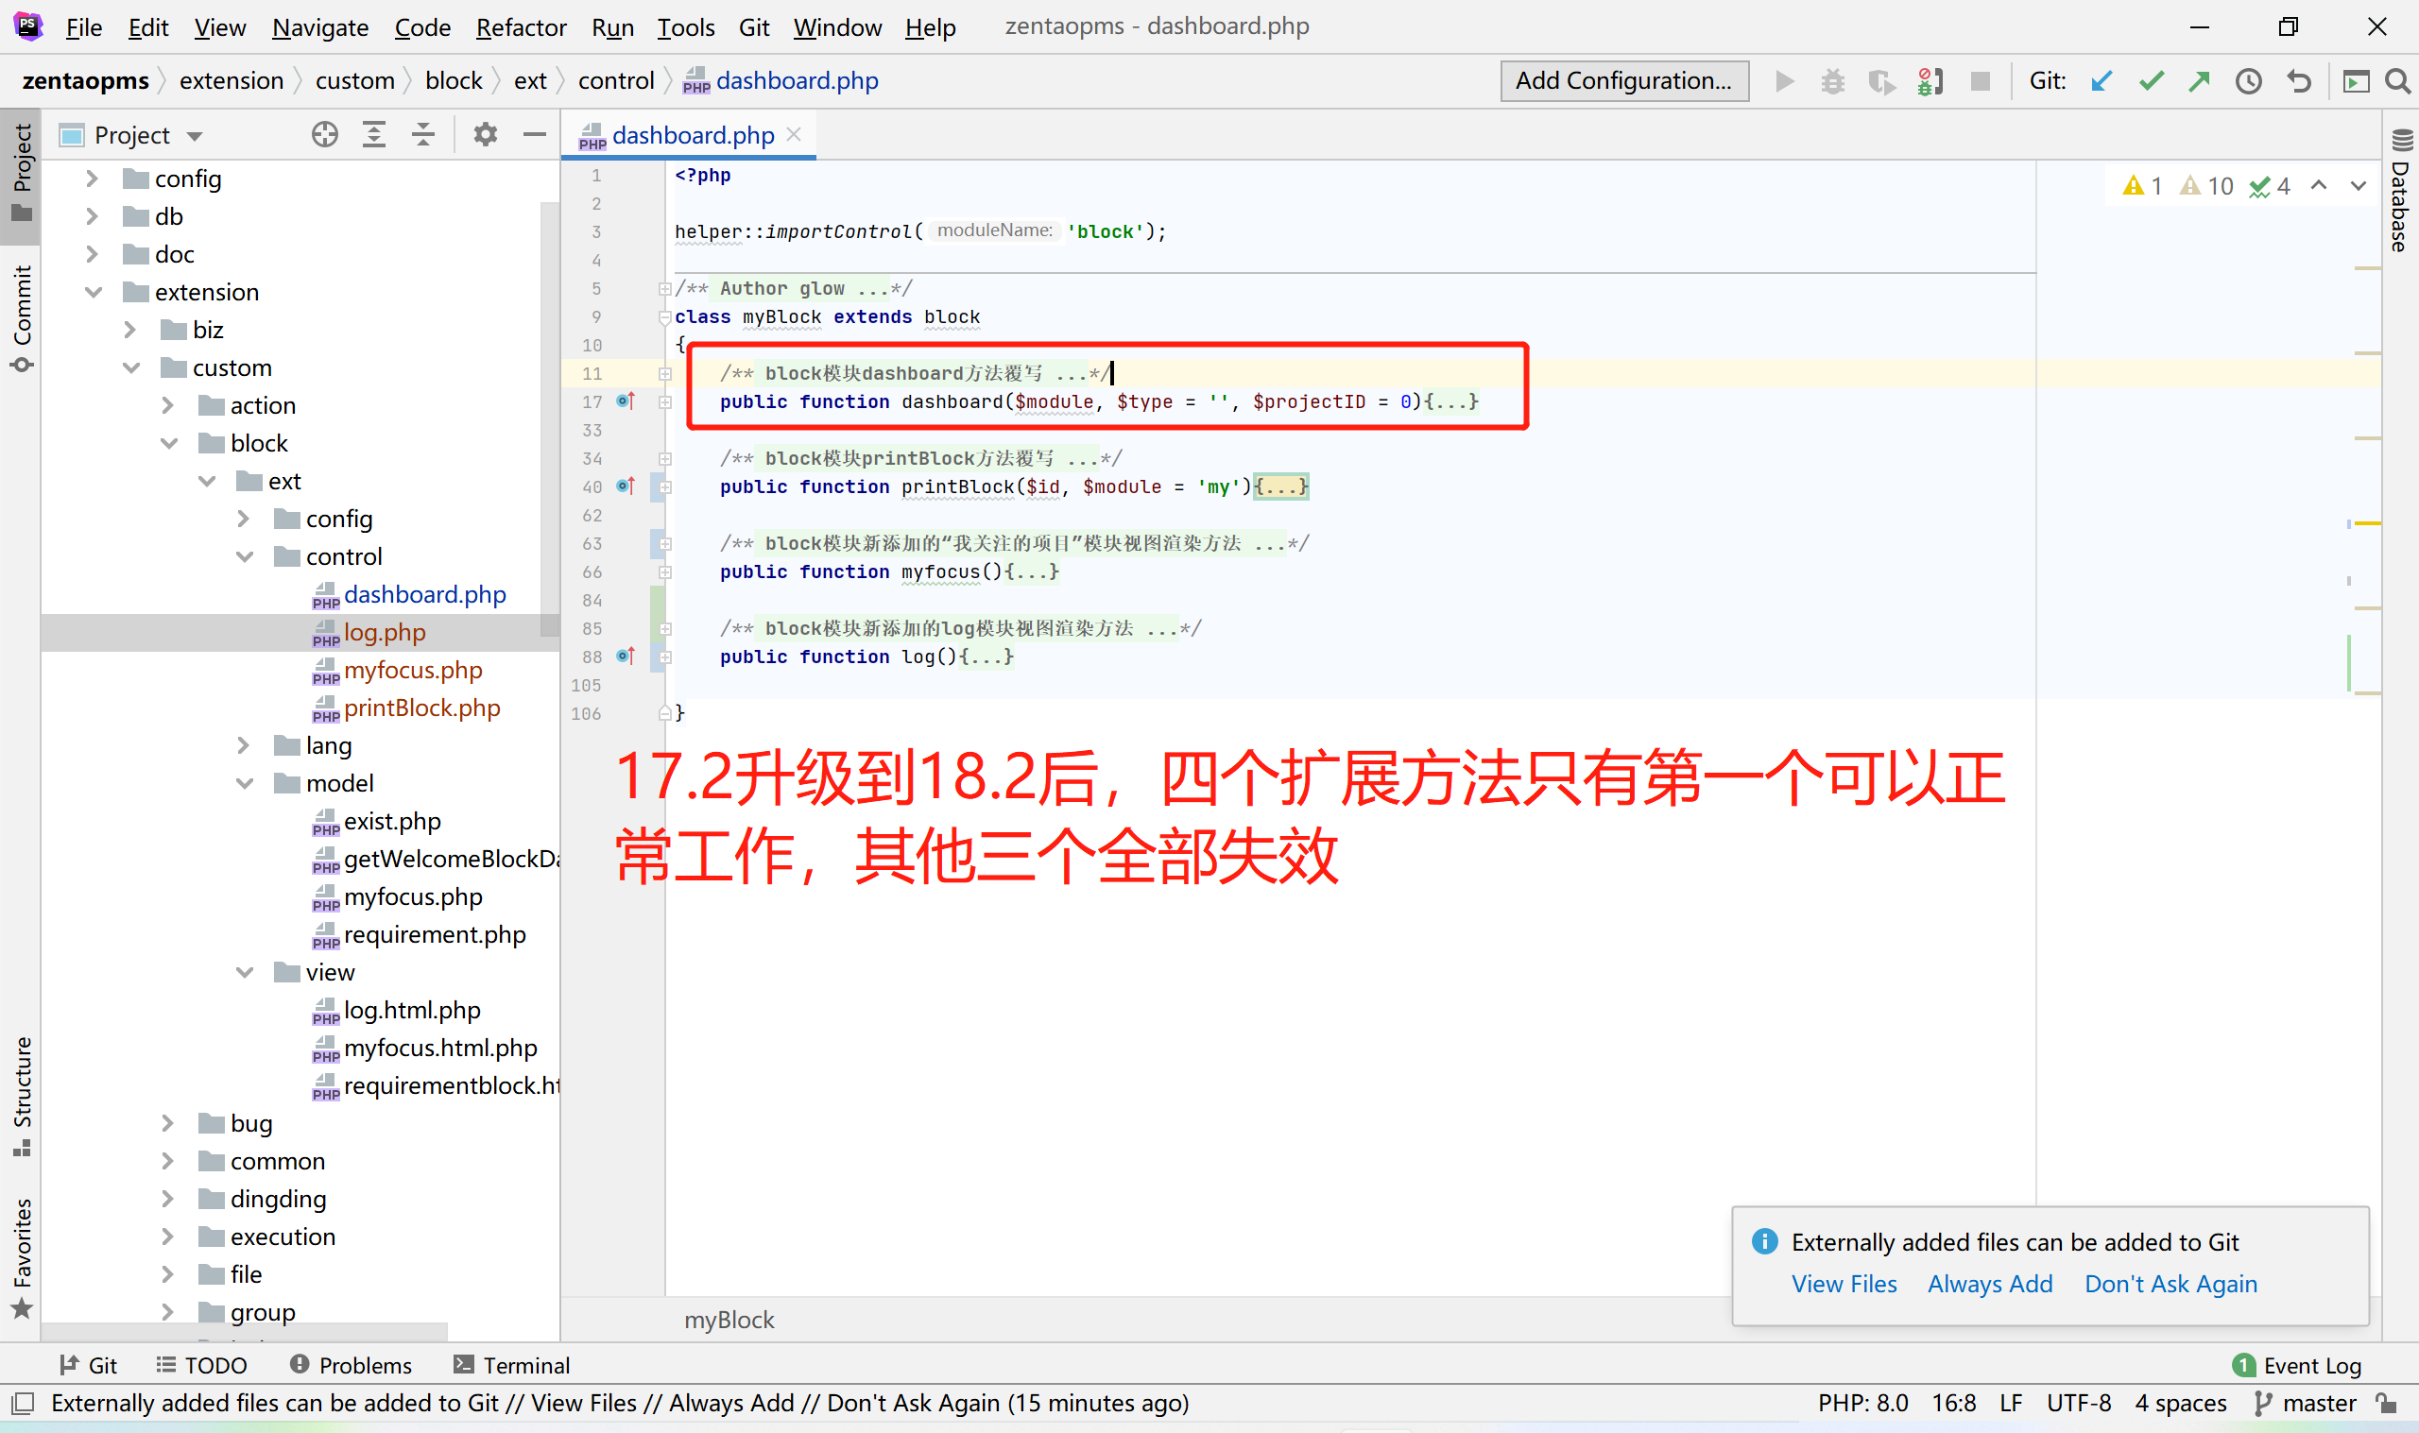Open the TODO tool window
The height and width of the screenshot is (1433, 2419).
click(202, 1365)
